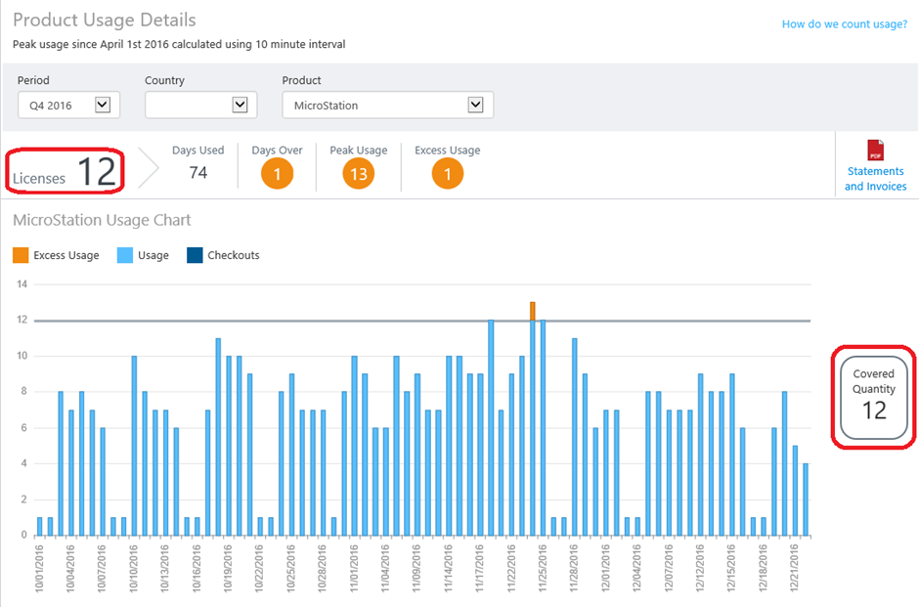
Task: Click the y-axis value 0
Action: [24, 535]
